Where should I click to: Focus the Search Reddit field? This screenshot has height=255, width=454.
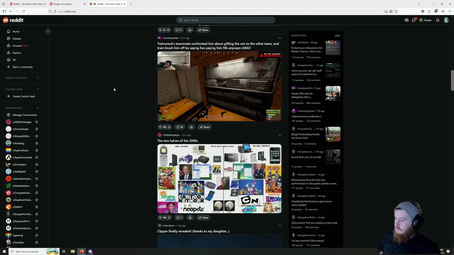pos(226,20)
